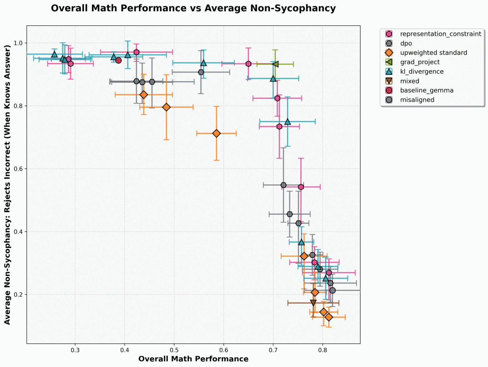Click the chart title text
The width and height of the screenshot is (488, 367).
tap(193, 8)
